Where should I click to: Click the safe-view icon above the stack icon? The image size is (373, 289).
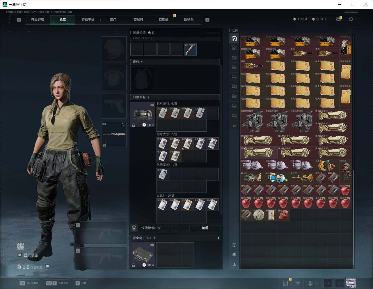click(234, 245)
